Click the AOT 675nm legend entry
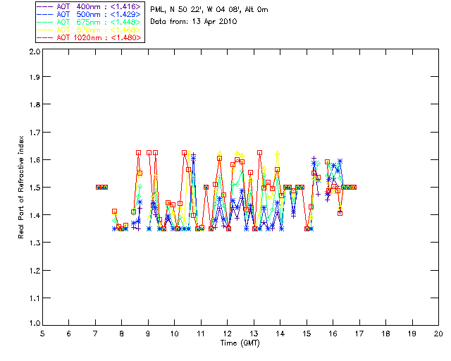The width and height of the screenshot is (451, 361). 89,22
